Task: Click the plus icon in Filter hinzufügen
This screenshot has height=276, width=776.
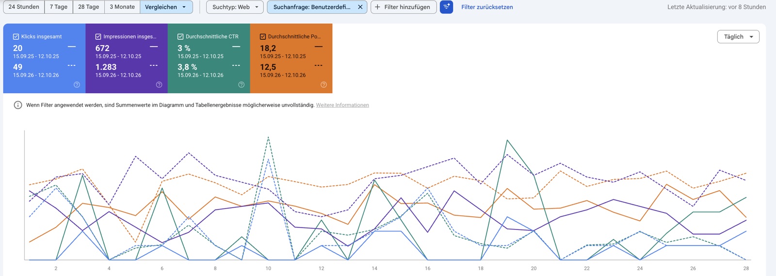Action: [378, 7]
